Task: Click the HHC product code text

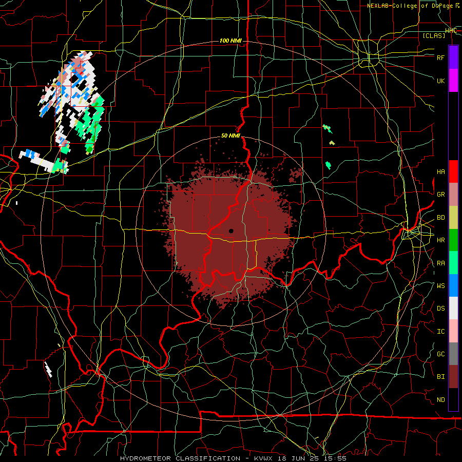Action: click(x=451, y=31)
